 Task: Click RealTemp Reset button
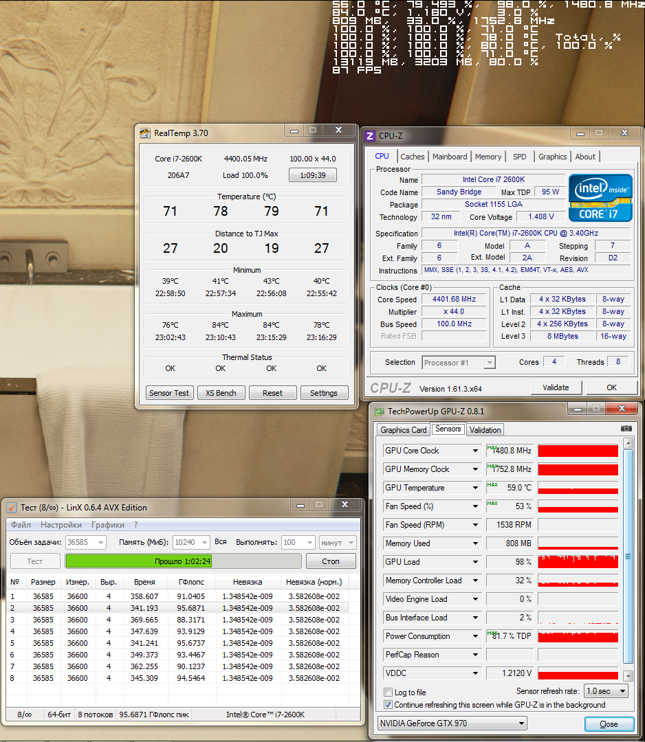[273, 393]
